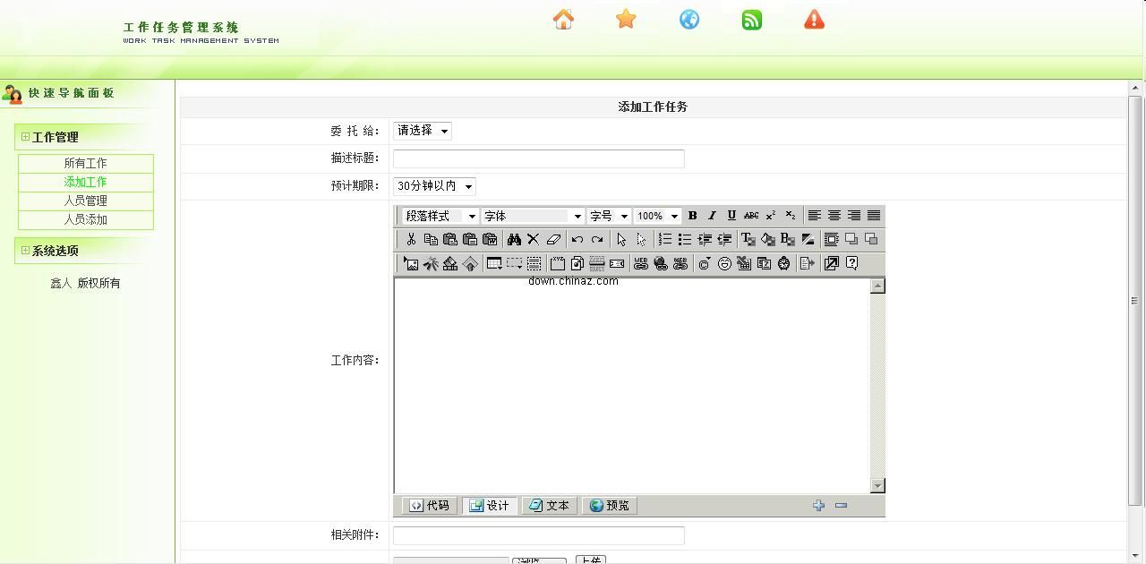Open the text color picker
Viewport: 1146px width, 564px height.
pyautogui.click(x=748, y=239)
